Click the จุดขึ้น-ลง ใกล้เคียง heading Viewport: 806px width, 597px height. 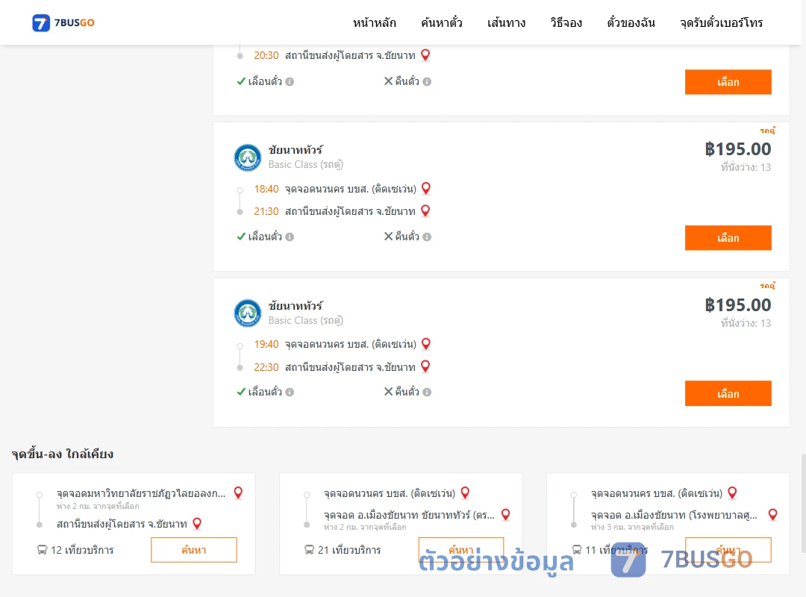[x=63, y=454]
